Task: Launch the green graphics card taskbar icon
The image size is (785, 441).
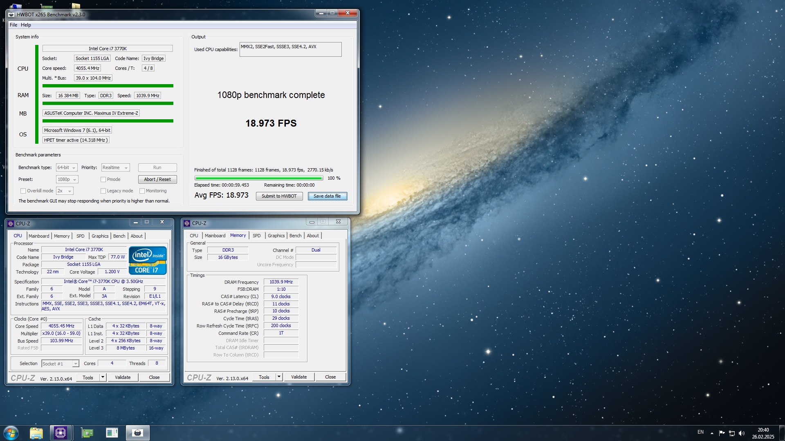Action: click(87, 433)
